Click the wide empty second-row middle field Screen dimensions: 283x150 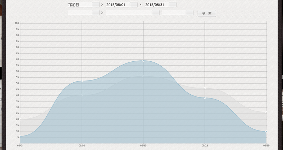[x=129, y=13]
